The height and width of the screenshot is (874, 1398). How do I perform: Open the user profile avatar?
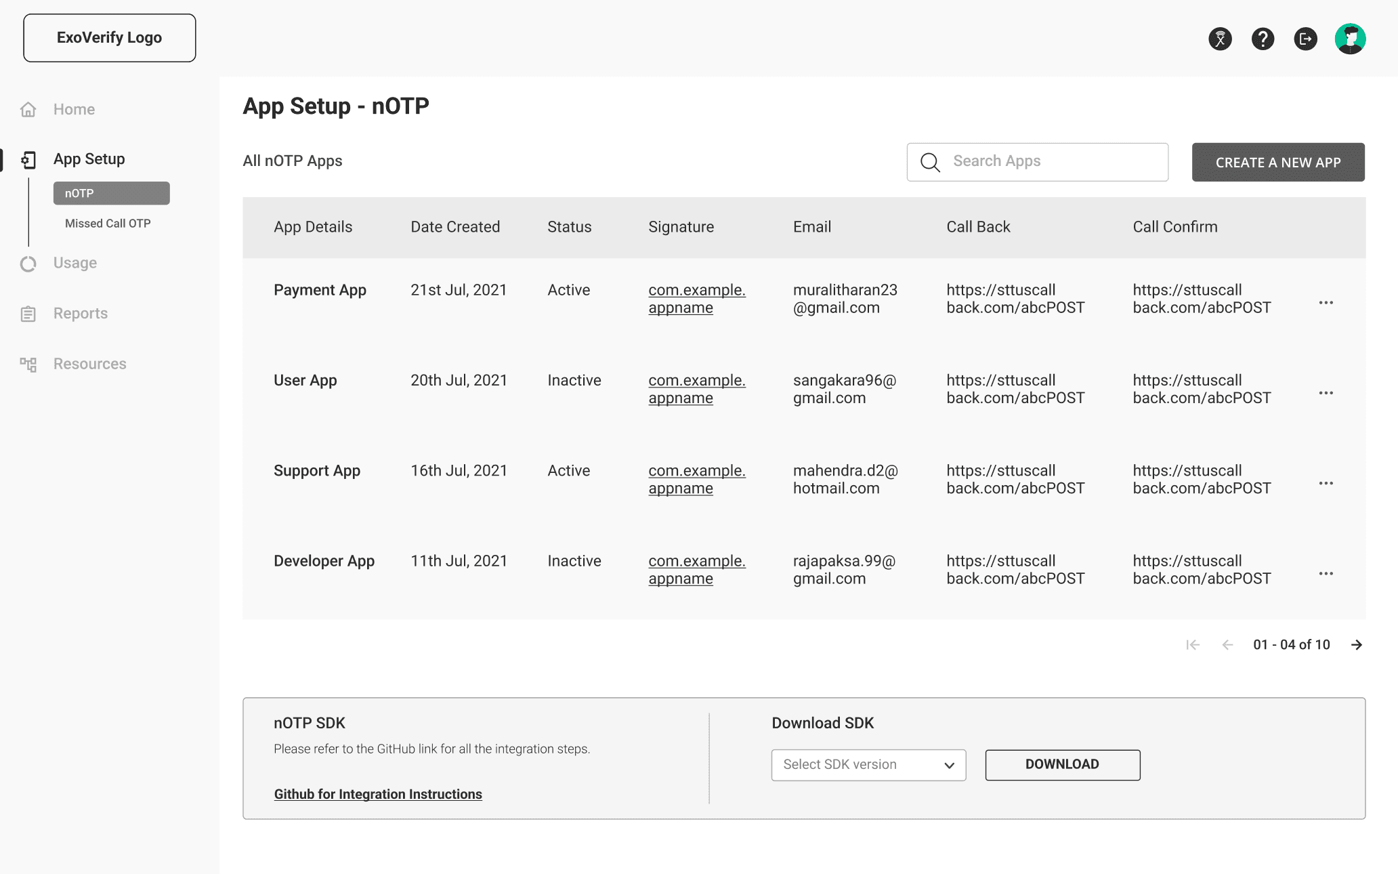(x=1350, y=39)
